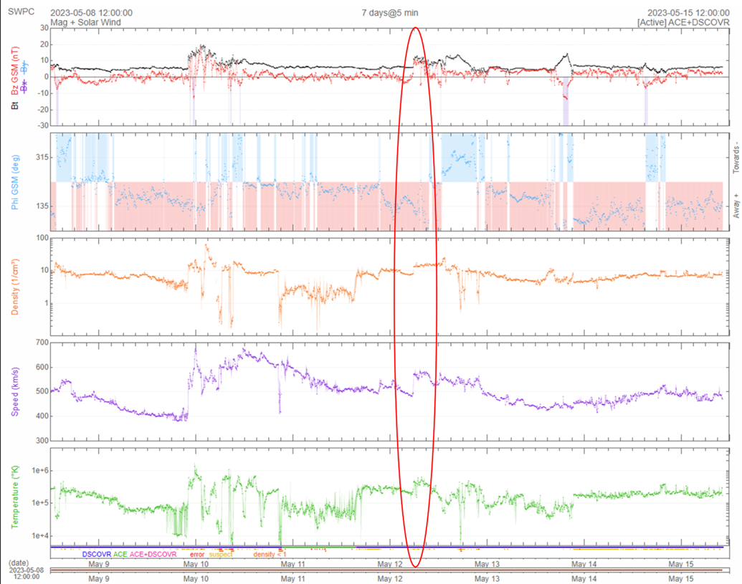Click the Temperature axis label
Screen dimensions: 742x584
[16, 497]
